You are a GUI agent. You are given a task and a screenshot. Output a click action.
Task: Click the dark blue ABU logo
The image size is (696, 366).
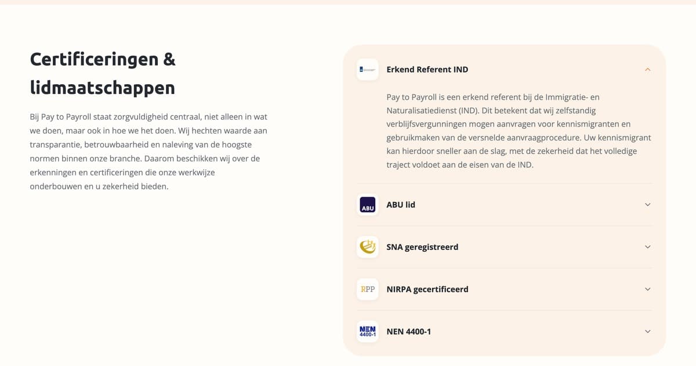click(368, 205)
